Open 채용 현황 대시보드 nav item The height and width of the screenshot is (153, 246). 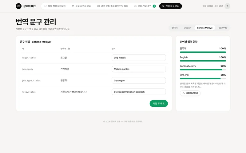(x=55, y=6)
